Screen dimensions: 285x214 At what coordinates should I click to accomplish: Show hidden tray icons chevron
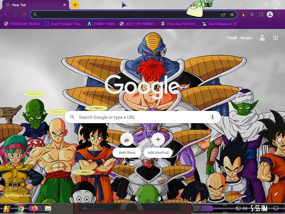(x=231, y=208)
